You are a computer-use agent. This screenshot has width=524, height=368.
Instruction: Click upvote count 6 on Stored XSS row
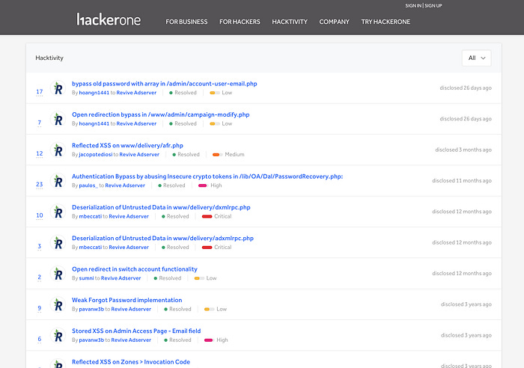[x=40, y=339]
